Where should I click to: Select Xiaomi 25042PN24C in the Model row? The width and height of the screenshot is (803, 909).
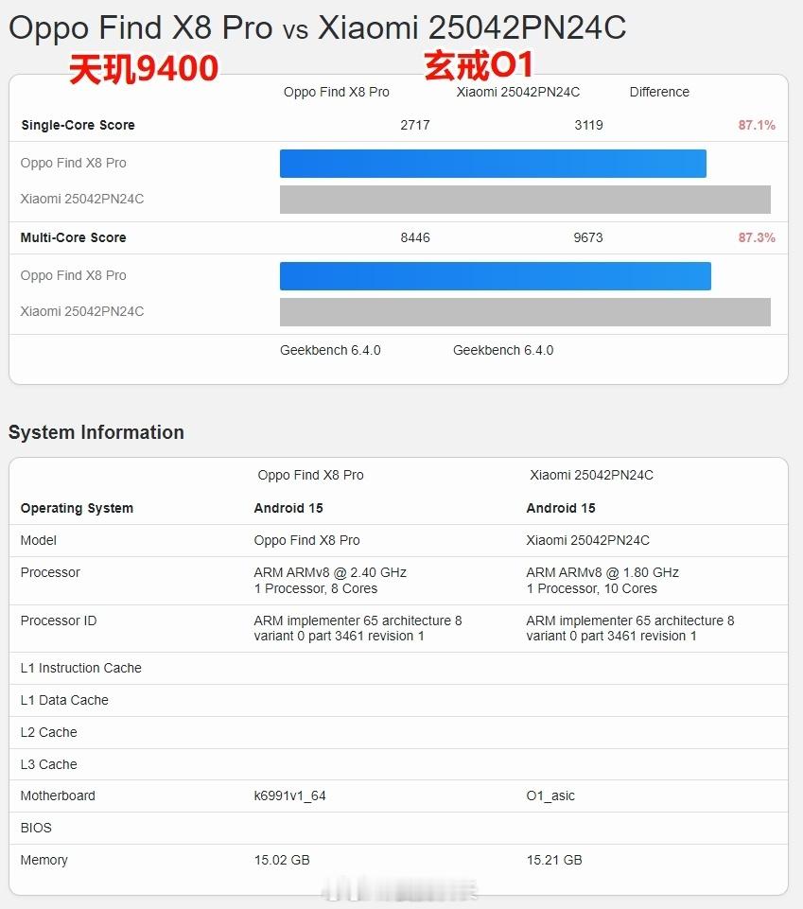coord(588,540)
